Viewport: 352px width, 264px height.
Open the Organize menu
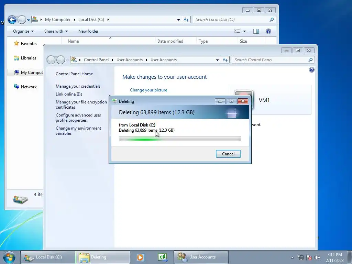pos(23,31)
